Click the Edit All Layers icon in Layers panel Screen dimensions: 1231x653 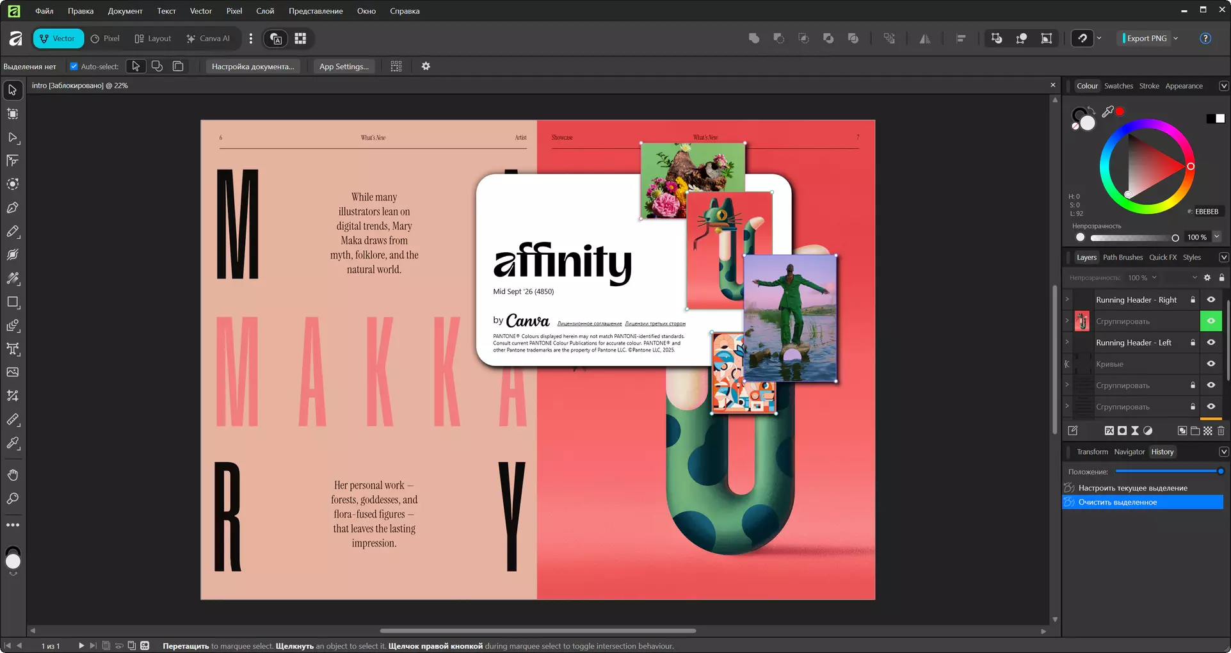pyautogui.click(x=1073, y=431)
